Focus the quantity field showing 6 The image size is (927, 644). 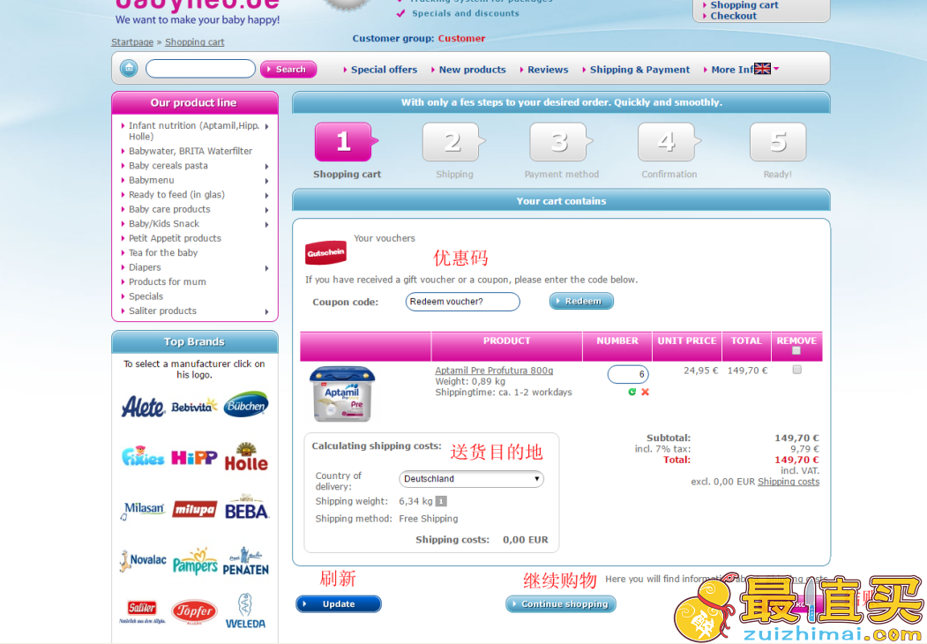pyautogui.click(x=628, y=374)
